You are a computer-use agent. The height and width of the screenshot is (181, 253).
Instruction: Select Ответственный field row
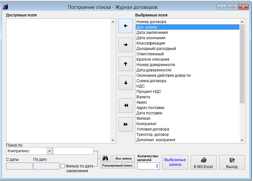187,54
